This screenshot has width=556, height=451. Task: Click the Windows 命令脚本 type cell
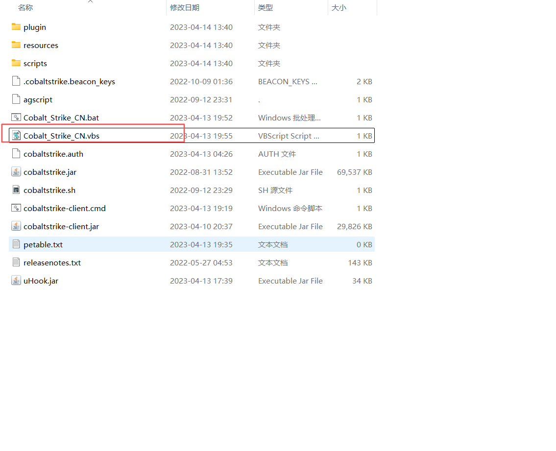(x=290, y=208)
